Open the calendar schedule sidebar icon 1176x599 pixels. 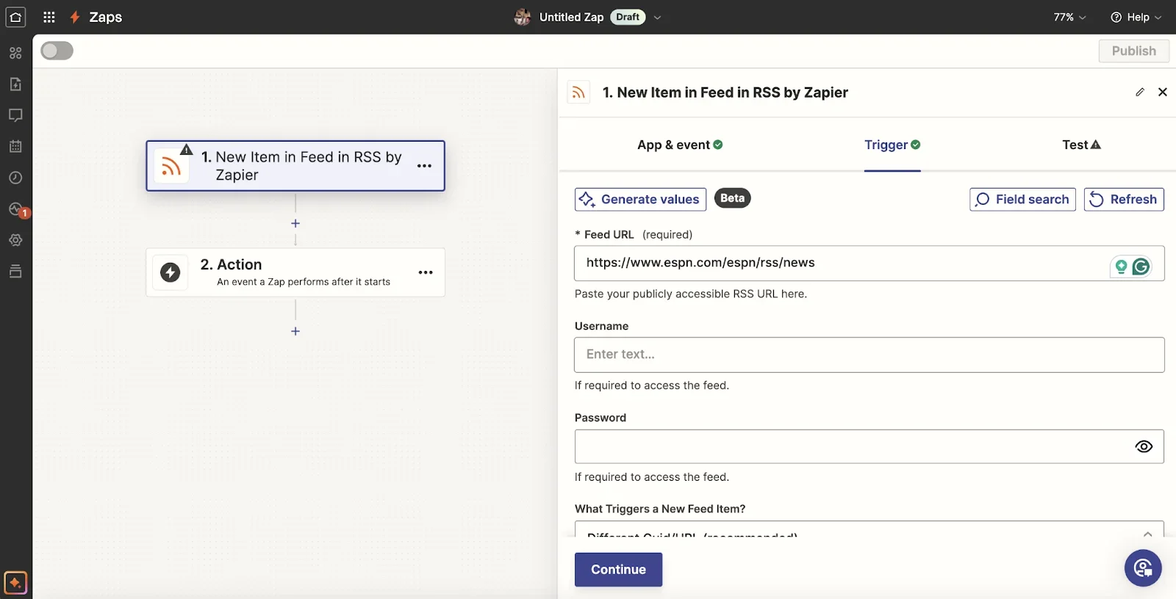pyautogui.click(x=15, y=146)
